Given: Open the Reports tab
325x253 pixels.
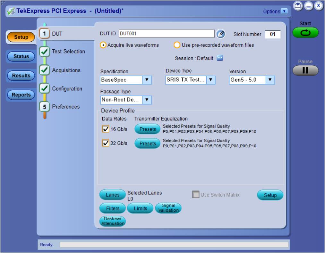Looking at the screenshot, I should point(21,95).
